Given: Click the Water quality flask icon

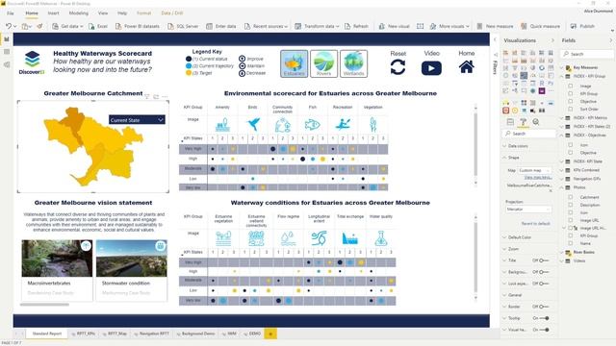Looking at the screenshot, I should tap(381, 238).
